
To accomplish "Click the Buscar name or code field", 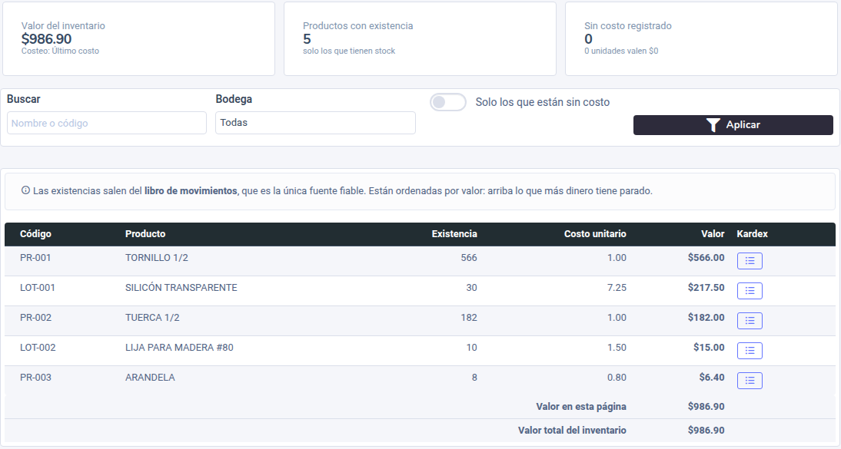I will (107, 123).
